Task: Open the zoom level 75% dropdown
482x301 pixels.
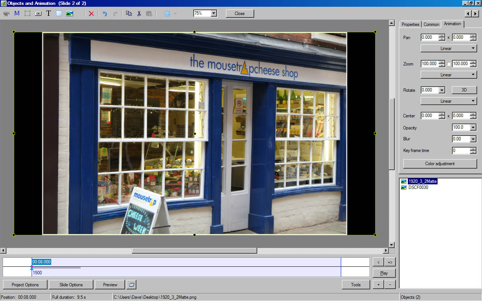Action: coord(214,13)
